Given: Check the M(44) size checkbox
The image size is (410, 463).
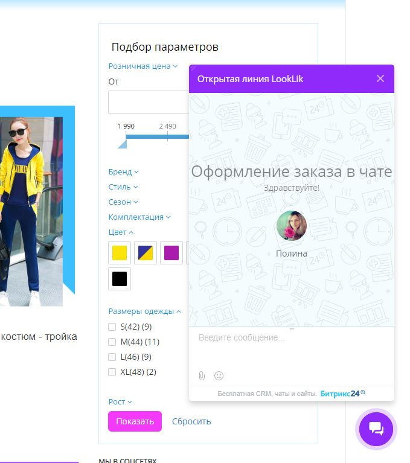Looking at the screenshot, I should coord(112,342).
